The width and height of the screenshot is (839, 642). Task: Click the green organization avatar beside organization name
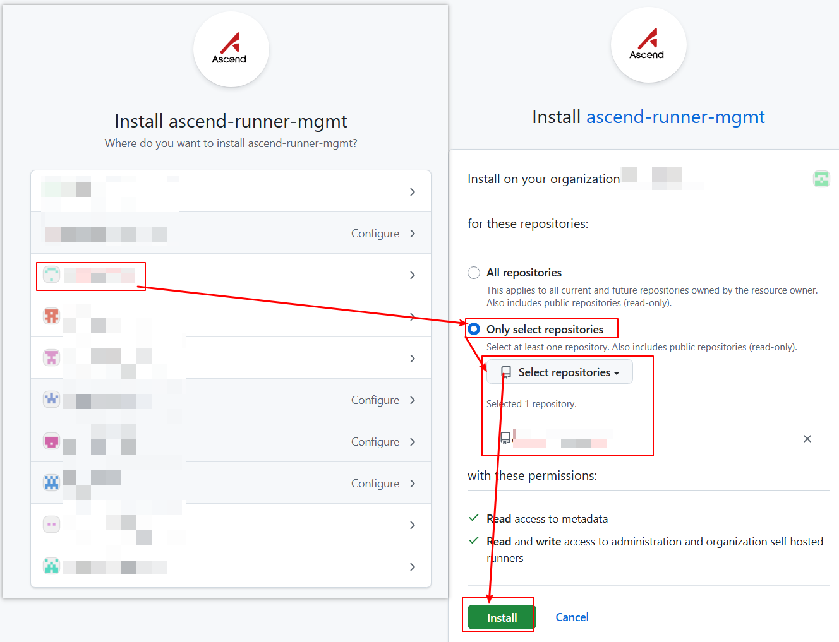(821, 179)
